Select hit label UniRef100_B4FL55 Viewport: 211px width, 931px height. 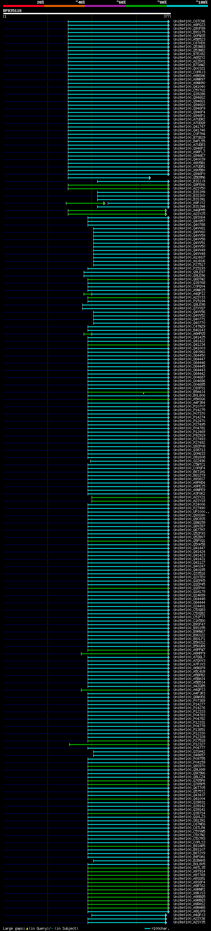point(189,141)
